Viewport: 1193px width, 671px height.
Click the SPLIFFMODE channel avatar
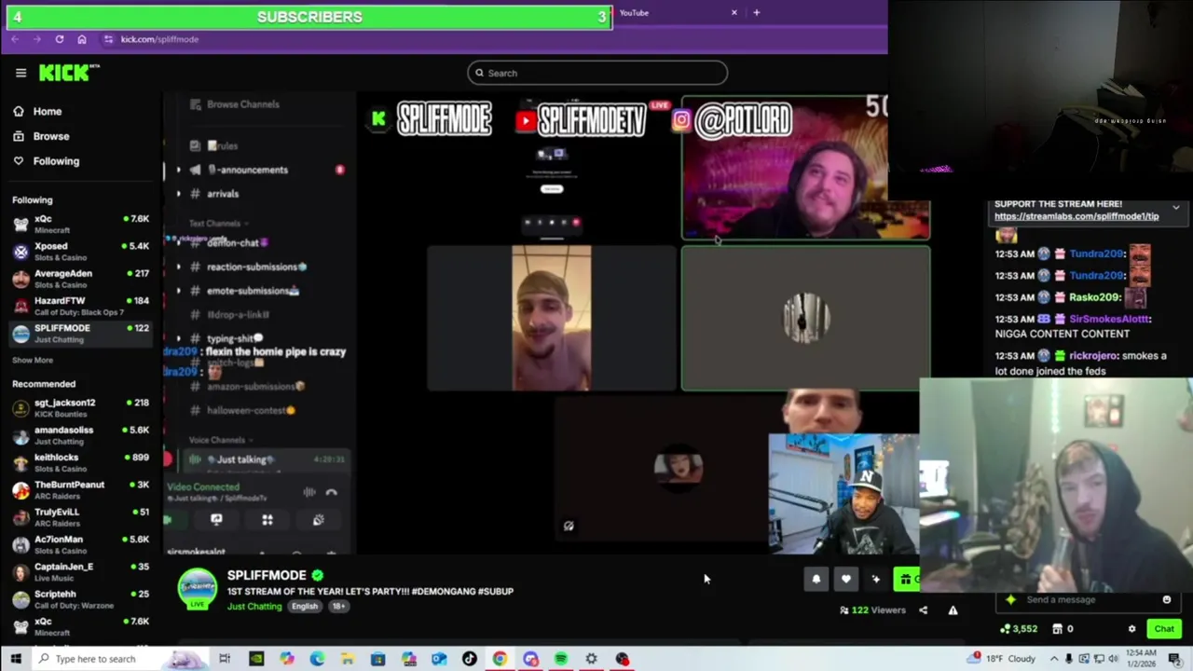pyautogui.click(x=197, y=589)
